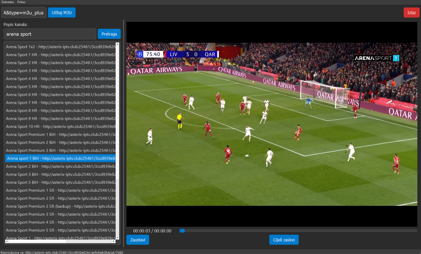Select Arena Sport 1x2 channel
Screen dimensions: 421x254
click(61, 47)
